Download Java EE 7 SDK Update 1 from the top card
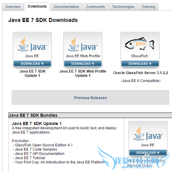The image size is (172, 172). coord(32,64)
